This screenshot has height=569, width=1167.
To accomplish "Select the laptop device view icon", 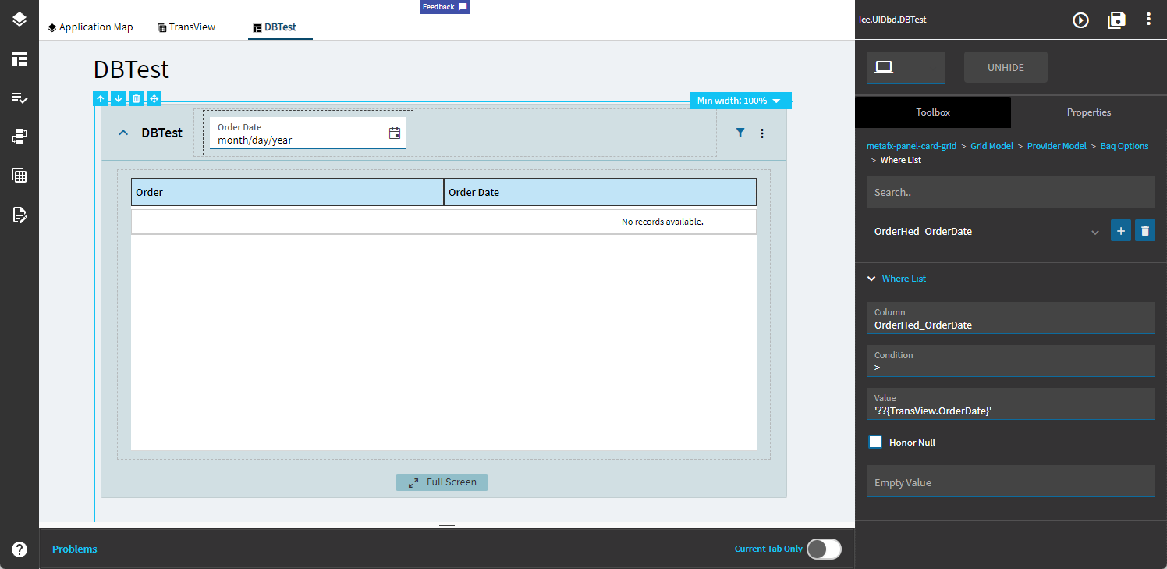I will (x=884, y=67).
